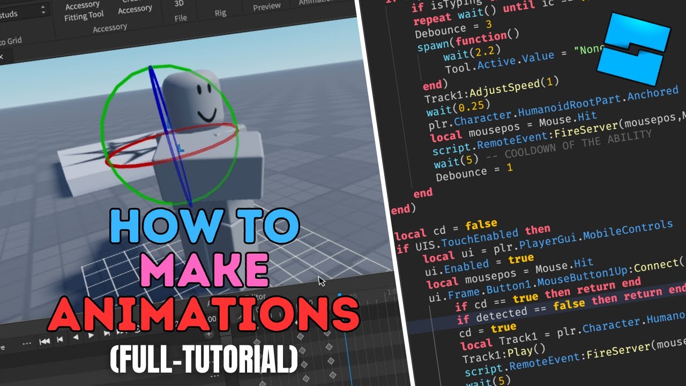This screenshot has width=686, height=386.
Task: Click the plus icon to add a track
Action: tap(209, 335)
